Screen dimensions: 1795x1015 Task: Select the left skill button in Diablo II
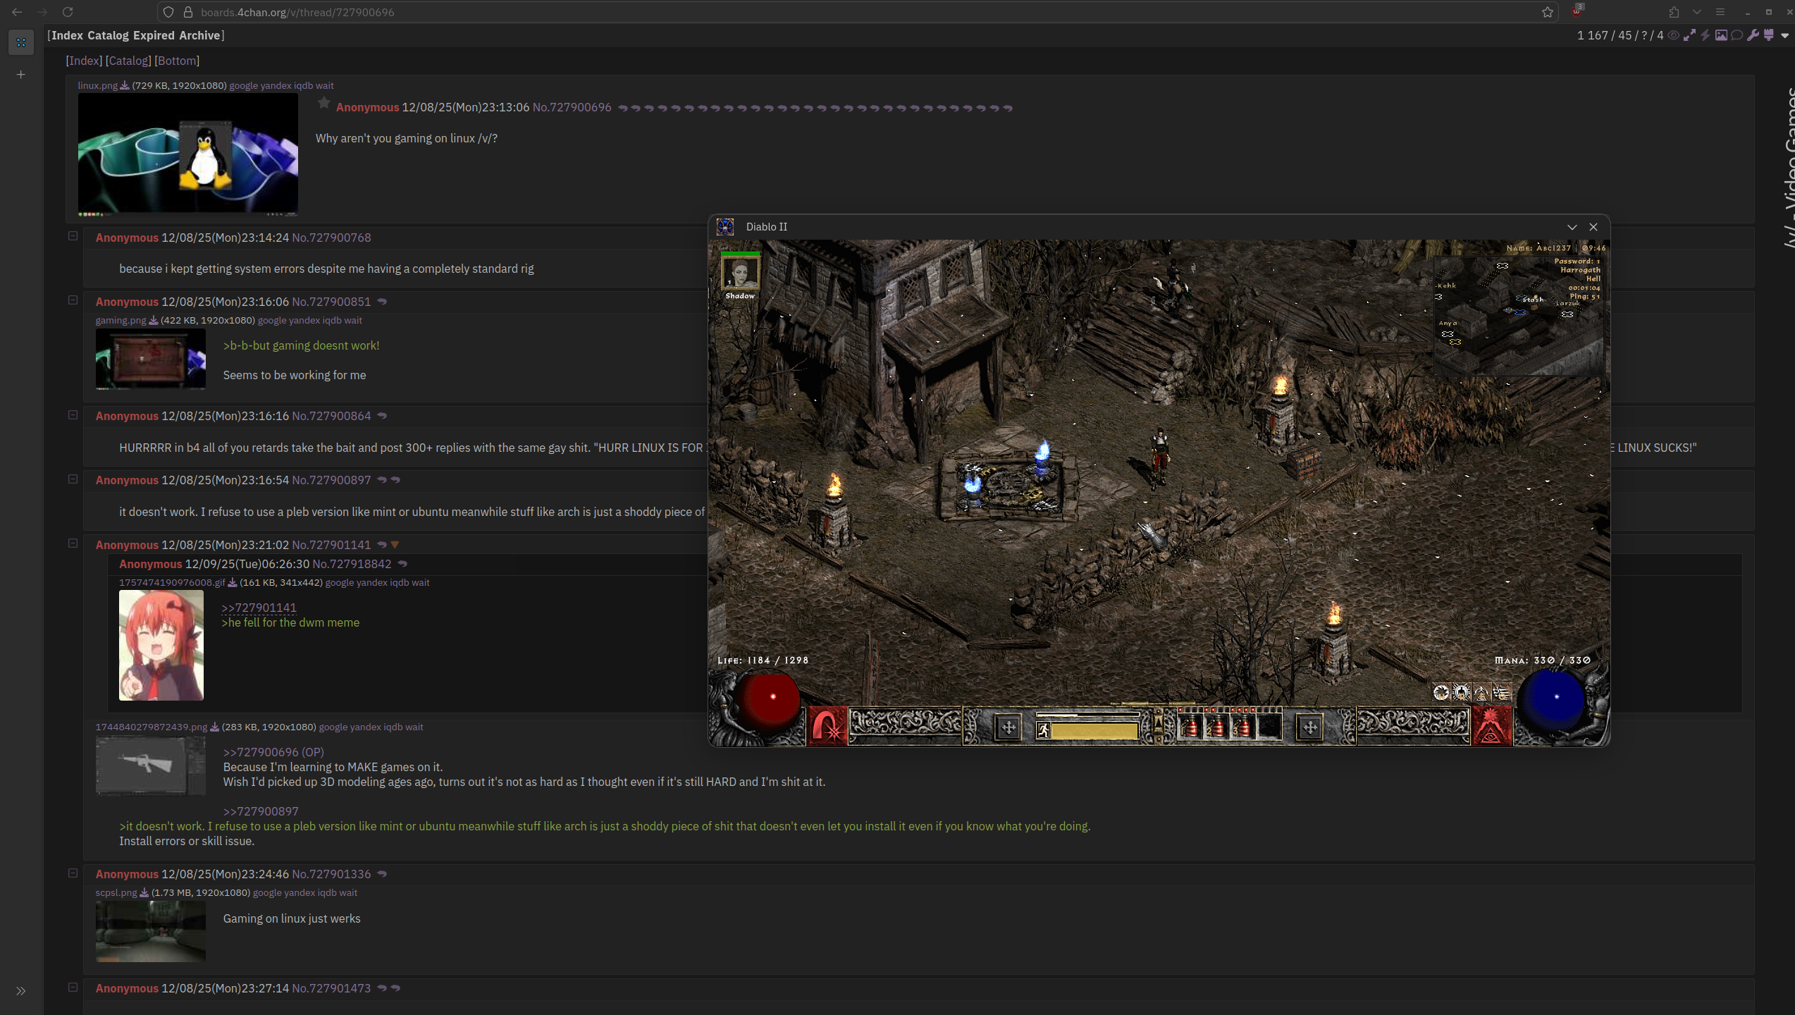827,727
